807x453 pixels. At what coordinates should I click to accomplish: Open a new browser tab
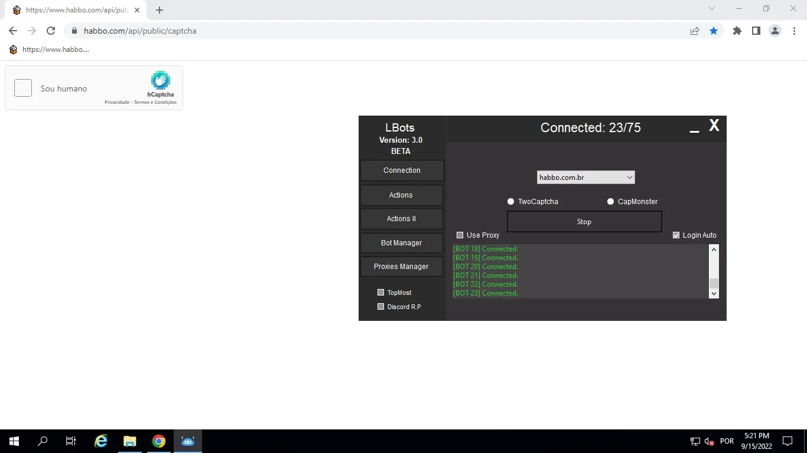point(160,10)
